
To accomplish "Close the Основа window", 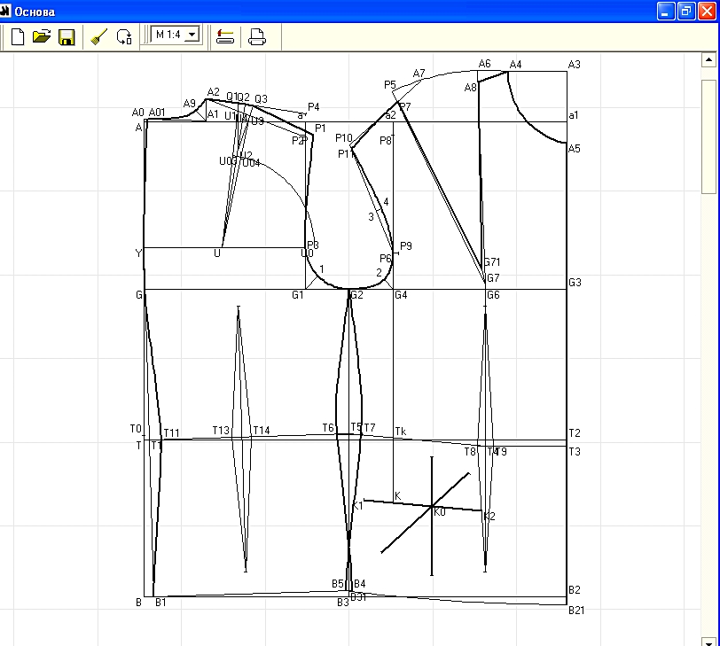I will (x=708, y=11).
